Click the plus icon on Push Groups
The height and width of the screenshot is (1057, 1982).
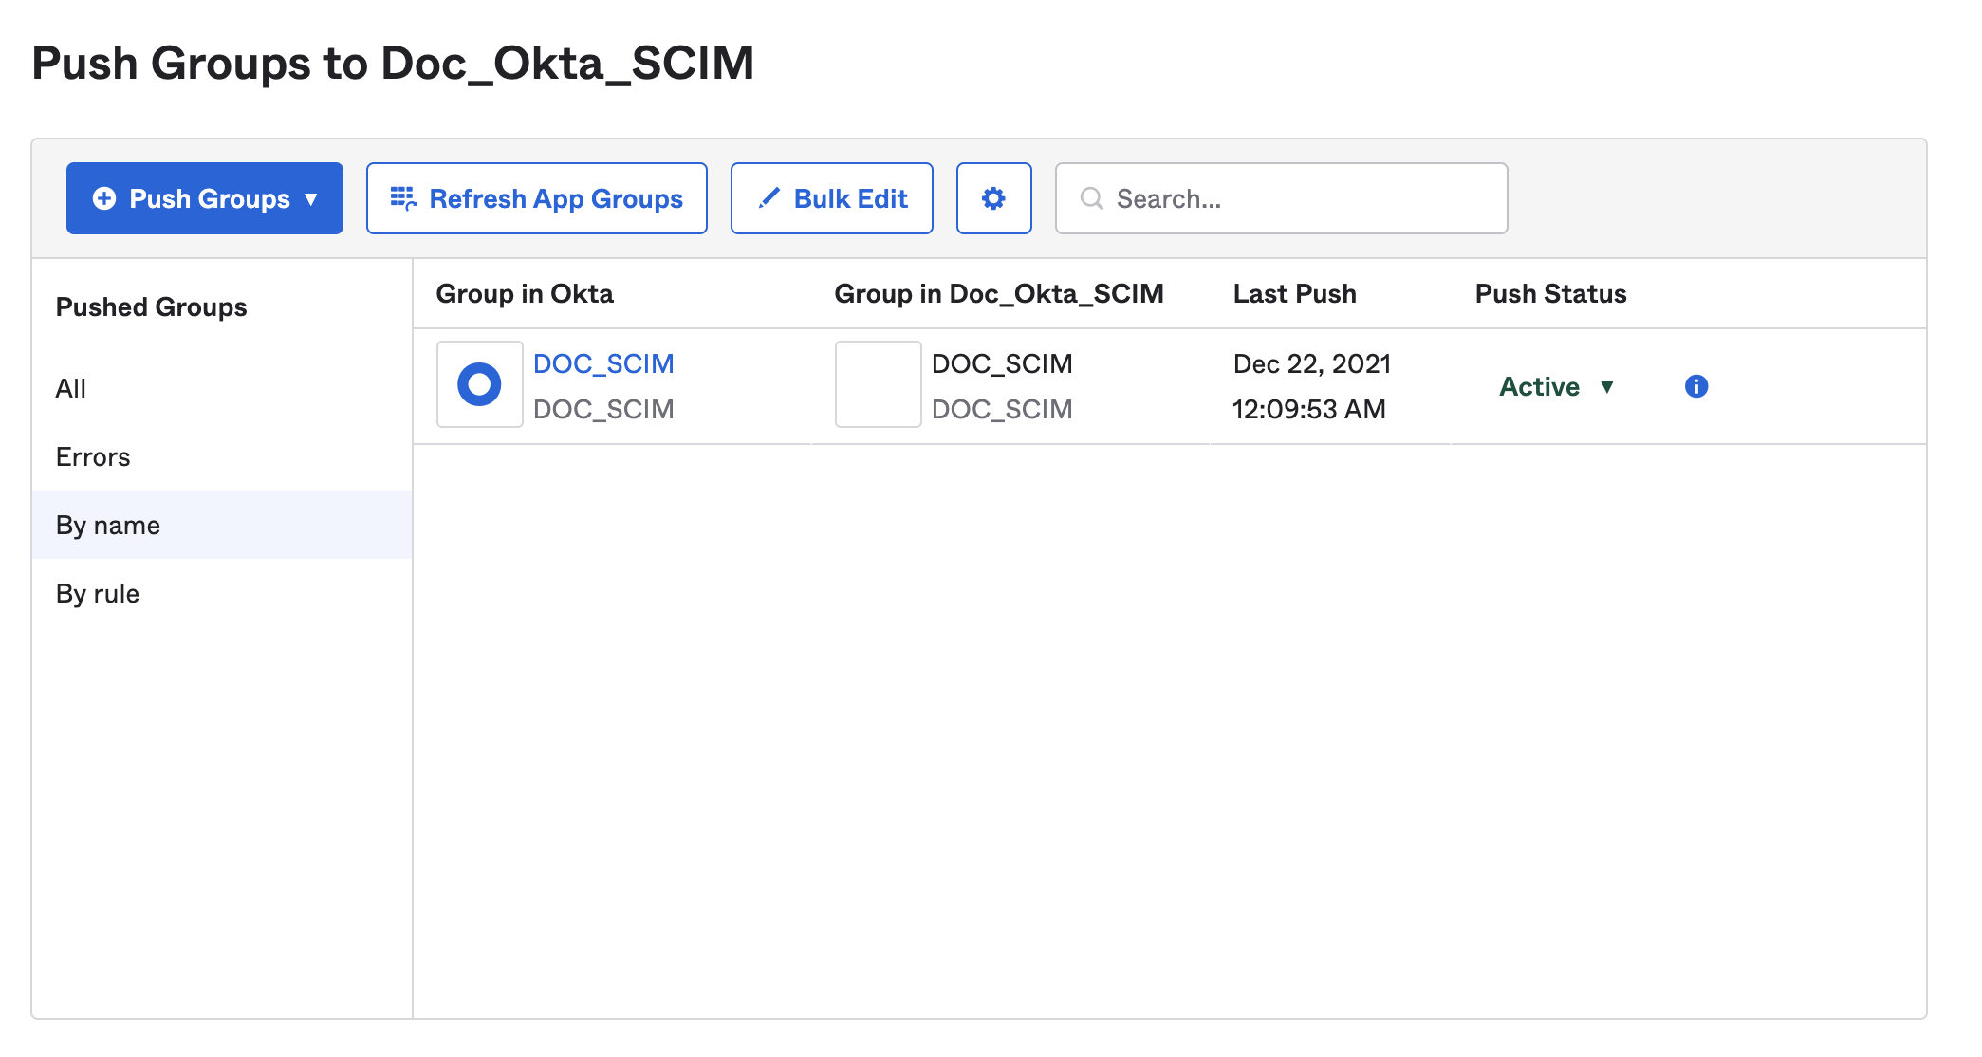[104, 198]
